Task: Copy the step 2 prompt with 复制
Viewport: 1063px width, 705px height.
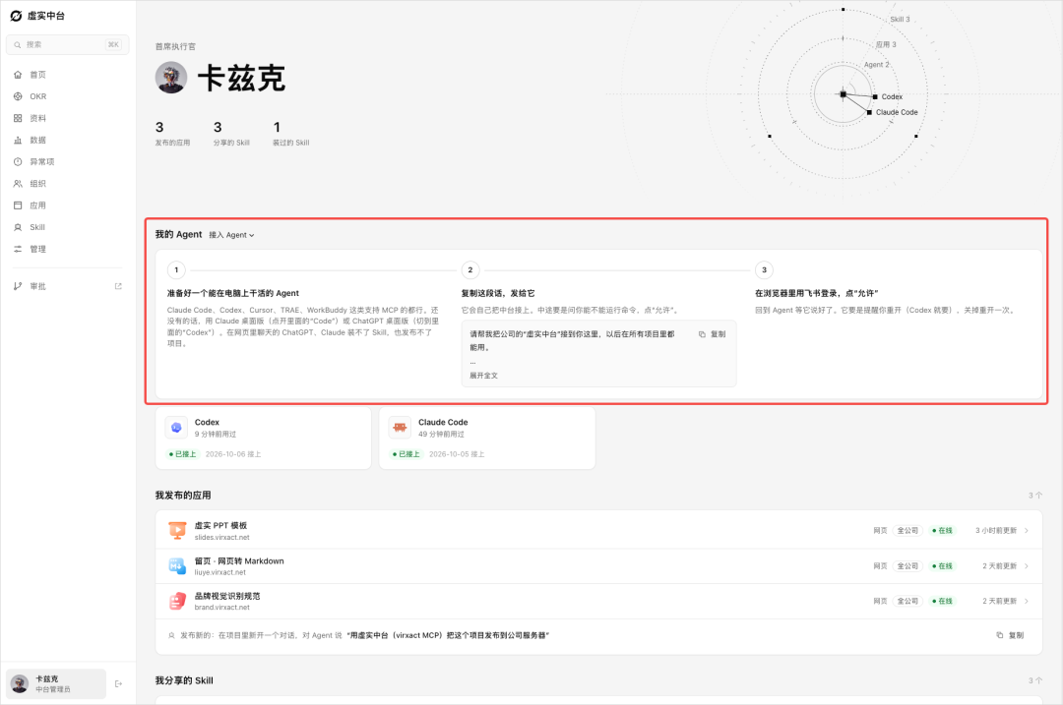Action: (713, 334)
